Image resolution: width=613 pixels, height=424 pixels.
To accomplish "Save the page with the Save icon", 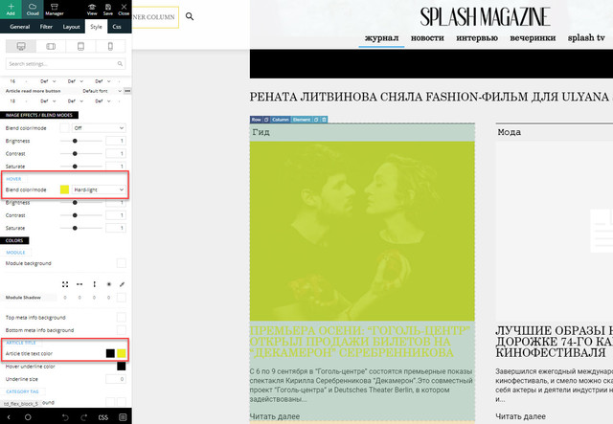I will (x=108, y=9).
